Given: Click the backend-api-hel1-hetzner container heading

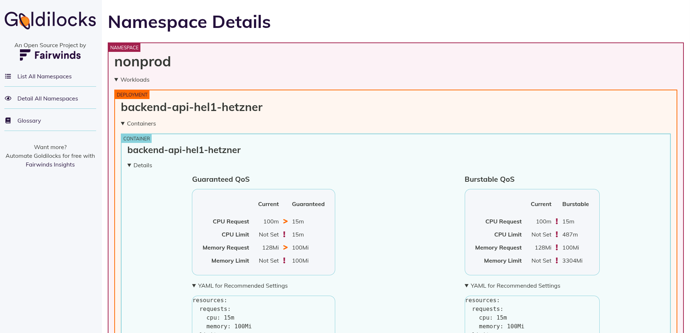Looking at the screenshot, I should click(x=184, y=150).
